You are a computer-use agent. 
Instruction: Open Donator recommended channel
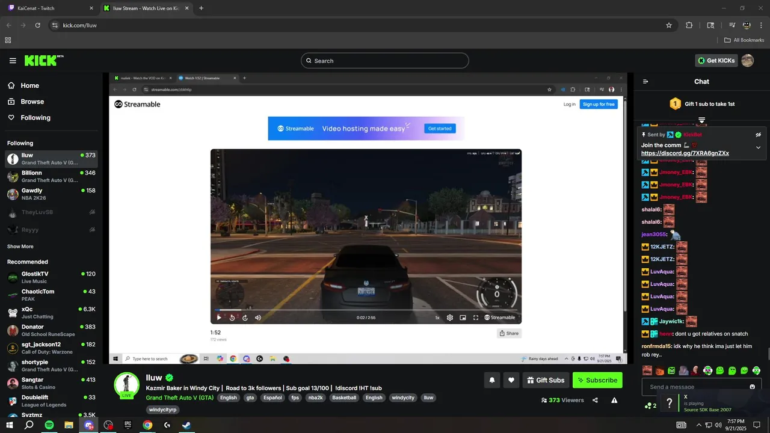[x=51, y=330]
